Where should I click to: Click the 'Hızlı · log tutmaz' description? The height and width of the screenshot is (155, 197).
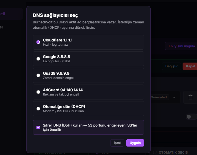pos(55,45)
